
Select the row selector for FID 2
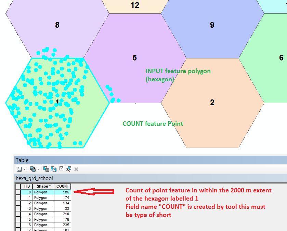[x=18, y=203]
